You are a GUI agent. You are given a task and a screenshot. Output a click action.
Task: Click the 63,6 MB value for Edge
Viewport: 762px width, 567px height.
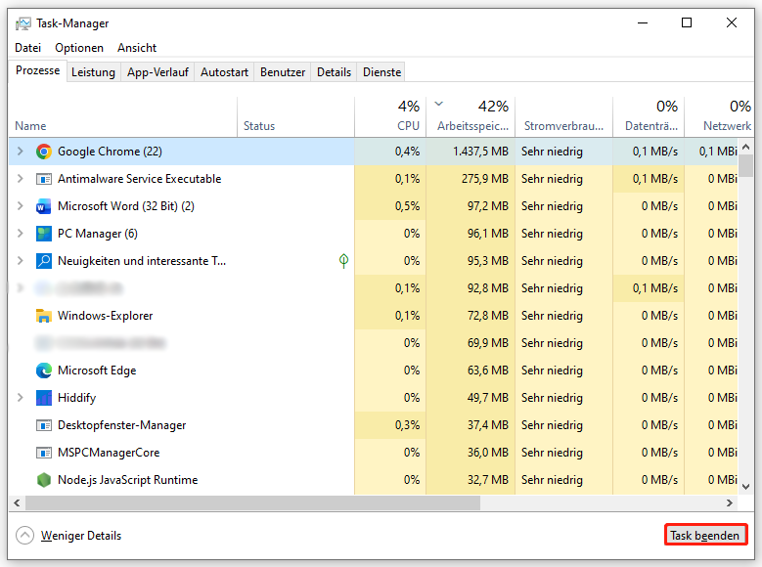pyautogui.click(x=487, y=371)
